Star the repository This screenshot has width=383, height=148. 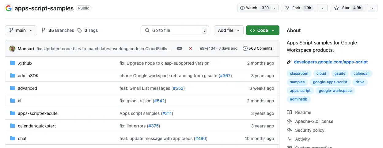coord(348,8)
